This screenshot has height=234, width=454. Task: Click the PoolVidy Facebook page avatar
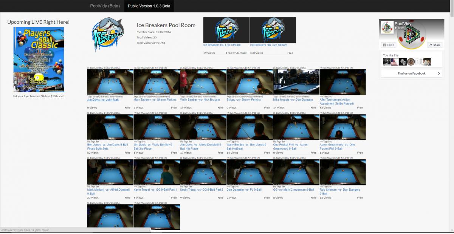[x=387, y=28]
